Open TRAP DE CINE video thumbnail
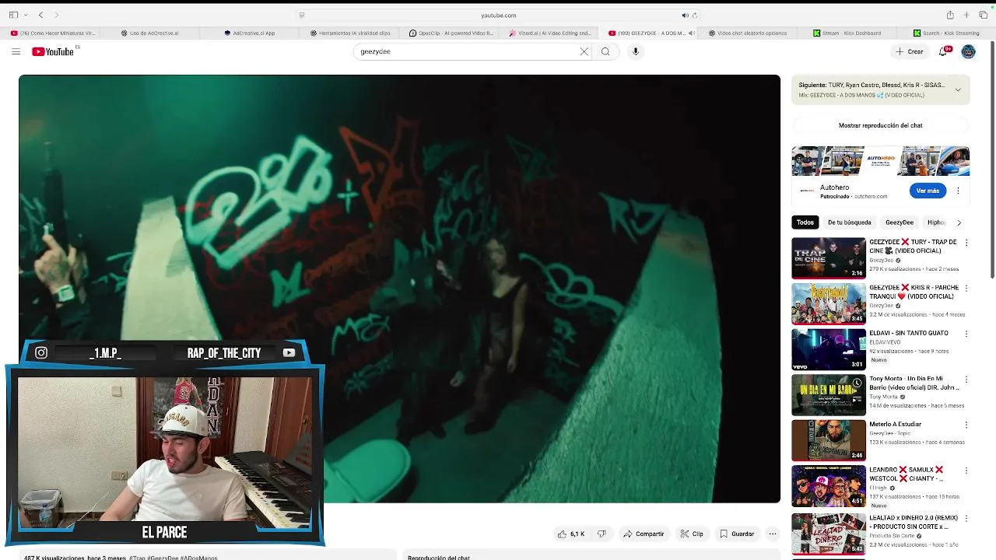 pos(829,258)
